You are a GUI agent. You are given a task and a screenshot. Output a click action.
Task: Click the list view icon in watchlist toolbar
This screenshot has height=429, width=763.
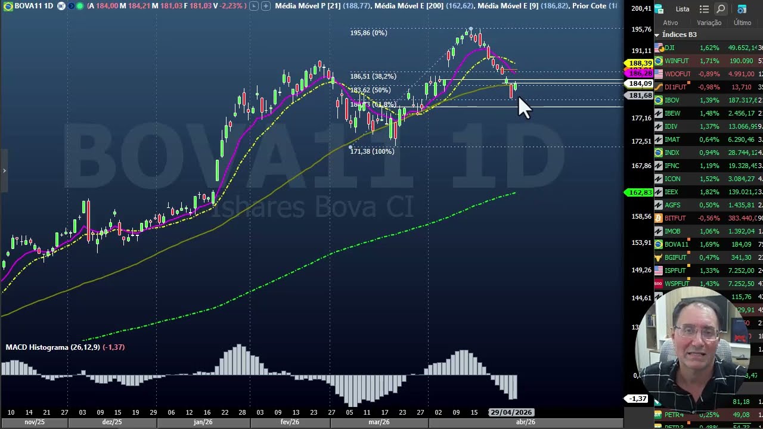coord(704,9)
